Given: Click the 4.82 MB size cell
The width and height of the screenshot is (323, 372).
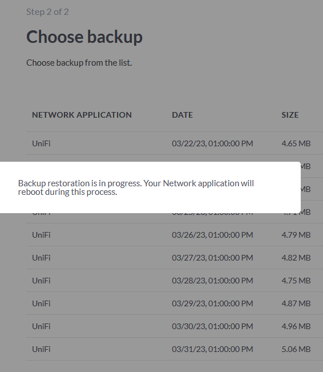Looking at the screenshot, I should pos(296,258).
